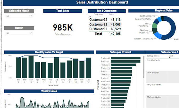The height and width of the screenshot is (108, 179).
Task: Click the Product42 label
Action: click(105, 85)
